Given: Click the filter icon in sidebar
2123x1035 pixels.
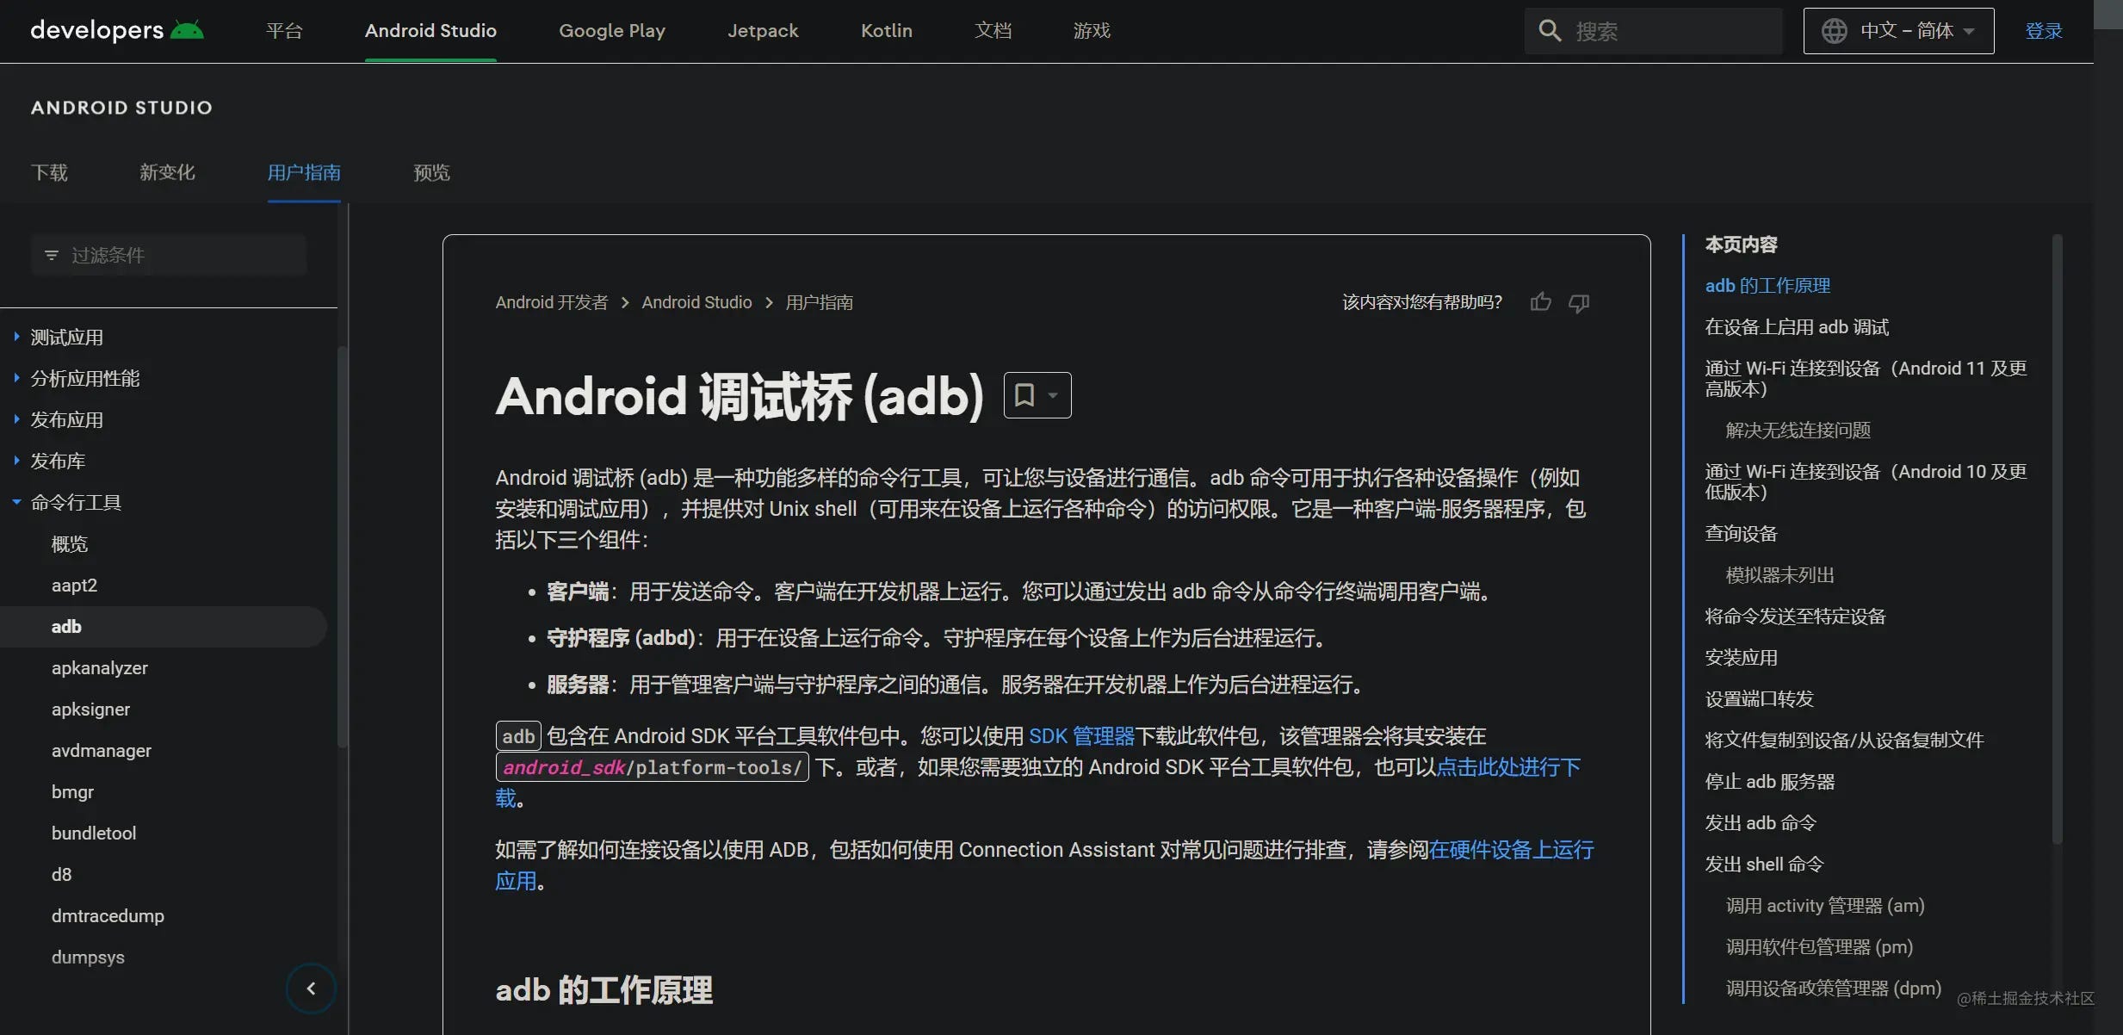Looking at the screenshot, I should coord(52,255).
